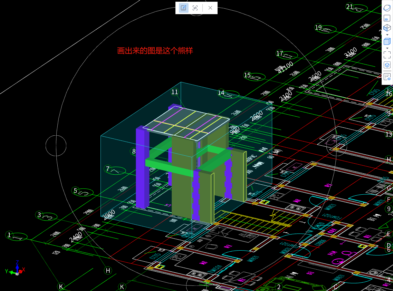Click the swap-region scan icon in floating toolbar

pos(195,8)
